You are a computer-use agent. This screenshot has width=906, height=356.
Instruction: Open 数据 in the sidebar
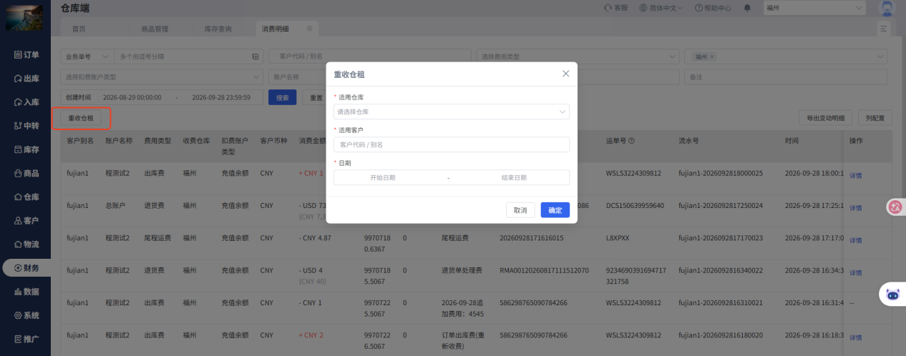26,292
